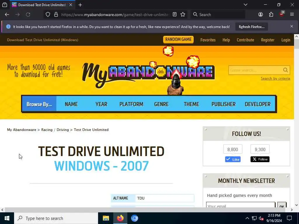Click the Test Drive Unlimited breadcrumb

tap(91, 130)
